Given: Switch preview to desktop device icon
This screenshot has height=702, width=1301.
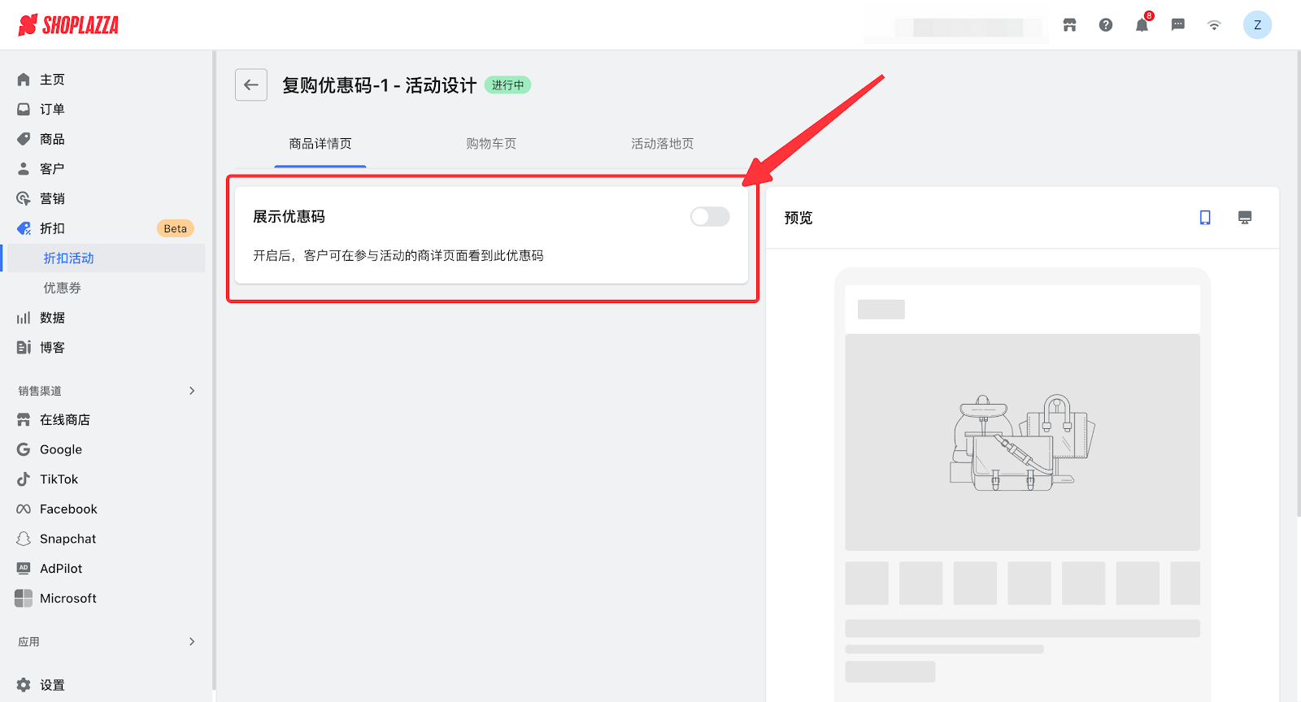Looking at the screenshot, I should (1244, 218).
